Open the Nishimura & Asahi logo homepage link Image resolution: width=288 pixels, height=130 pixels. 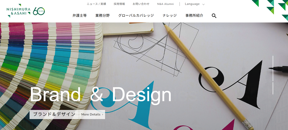pyautogui.click(x=18, y=11)
